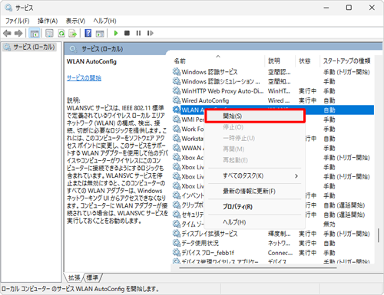Click the gear icon of データ使用状況 row
This screenshot has width=384, height=295.
click(176, 243)
